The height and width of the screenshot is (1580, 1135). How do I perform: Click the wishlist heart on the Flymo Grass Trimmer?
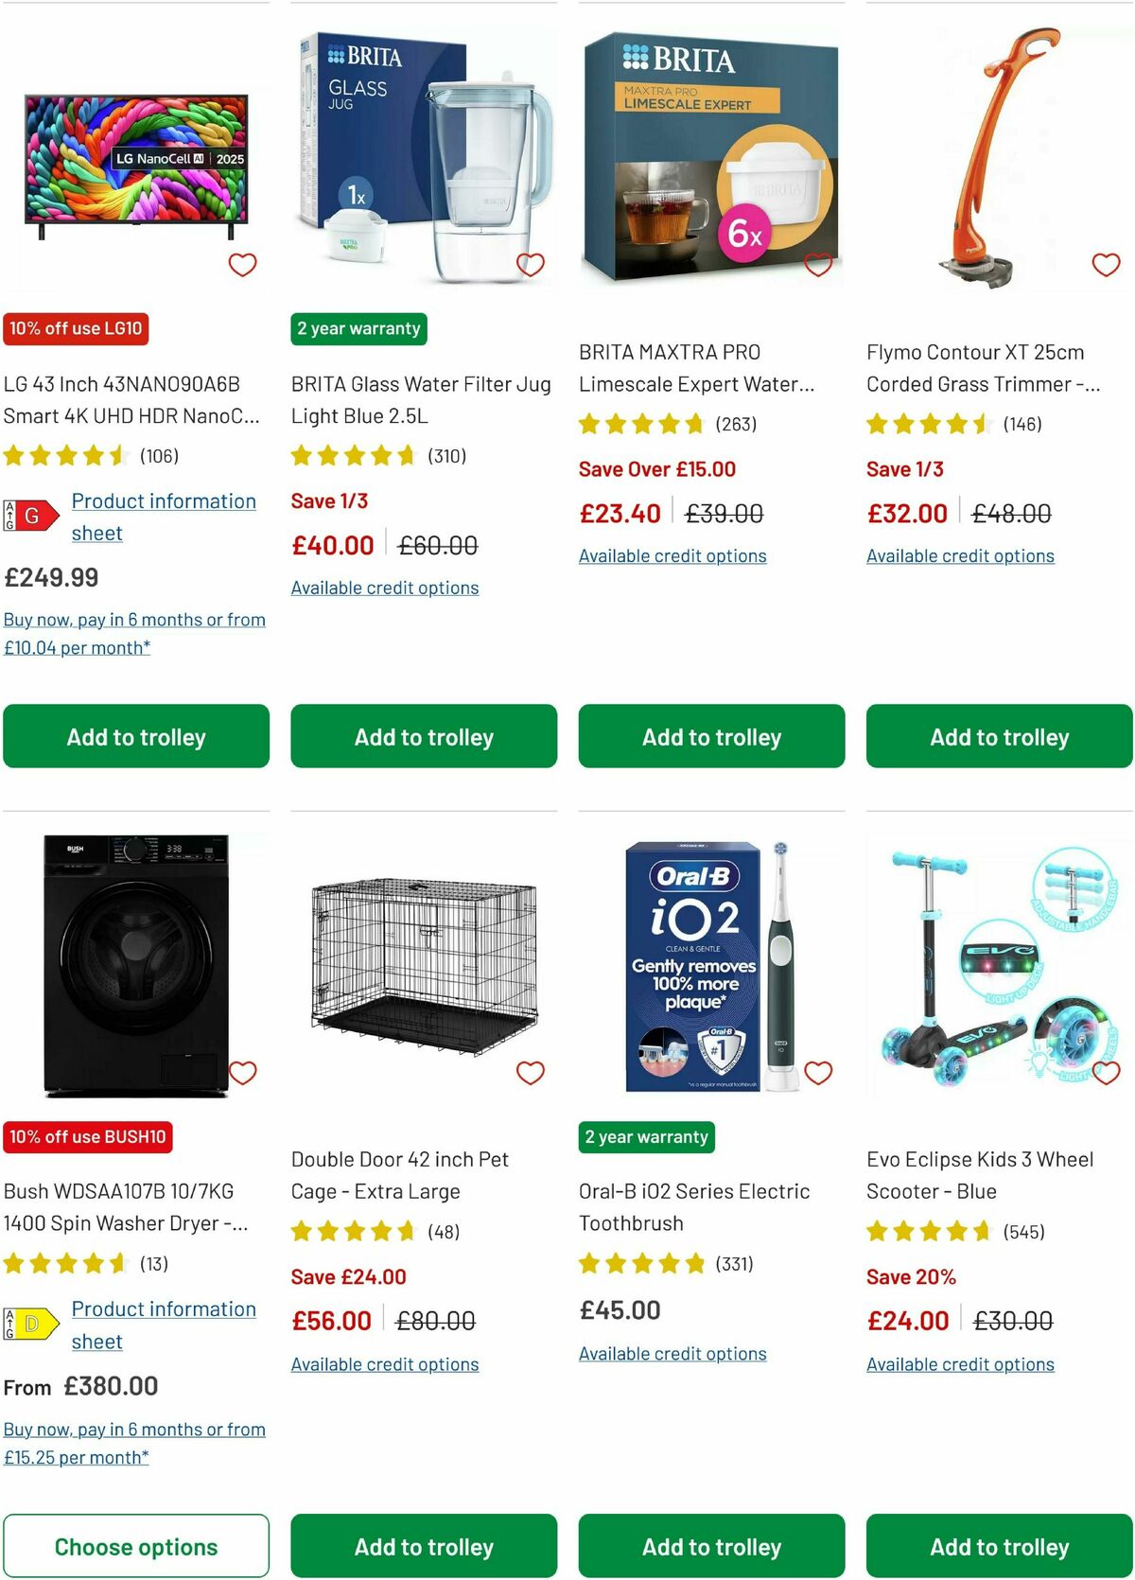click(x=1106, y=264)
